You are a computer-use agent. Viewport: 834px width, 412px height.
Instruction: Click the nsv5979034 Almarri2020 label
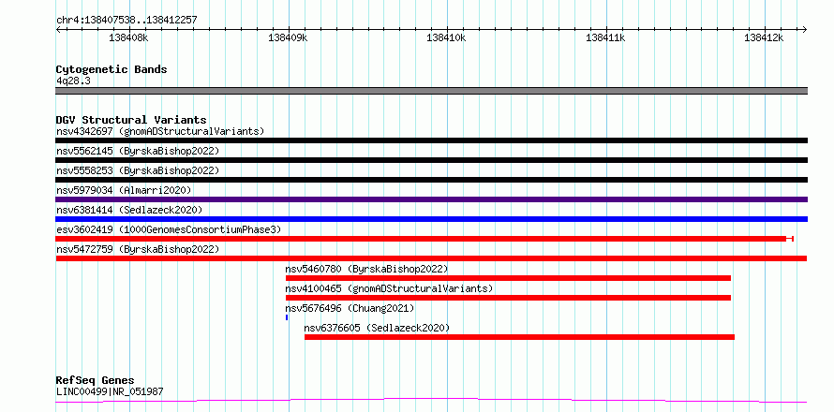124,190
